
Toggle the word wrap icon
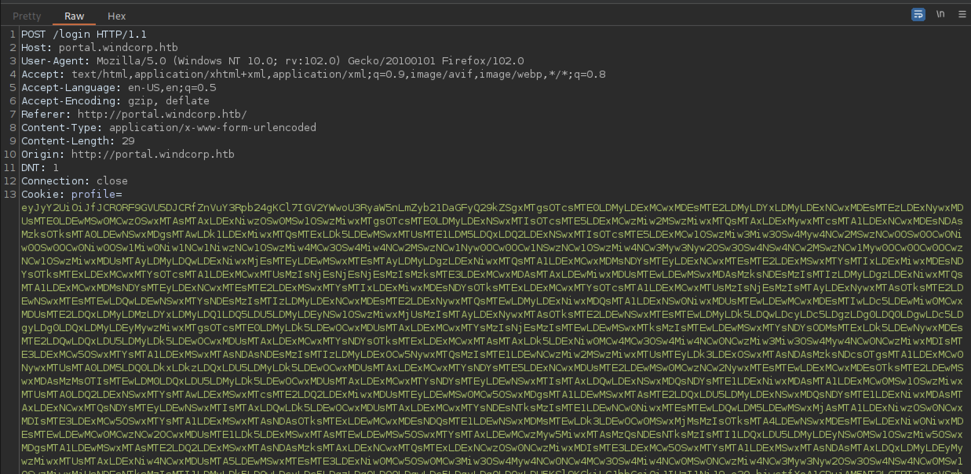point(918,15)
